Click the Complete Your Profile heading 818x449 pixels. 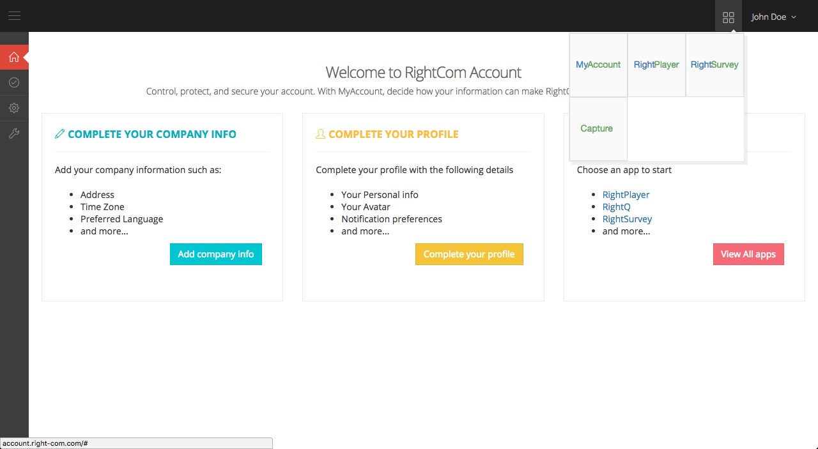coord(394,134)
